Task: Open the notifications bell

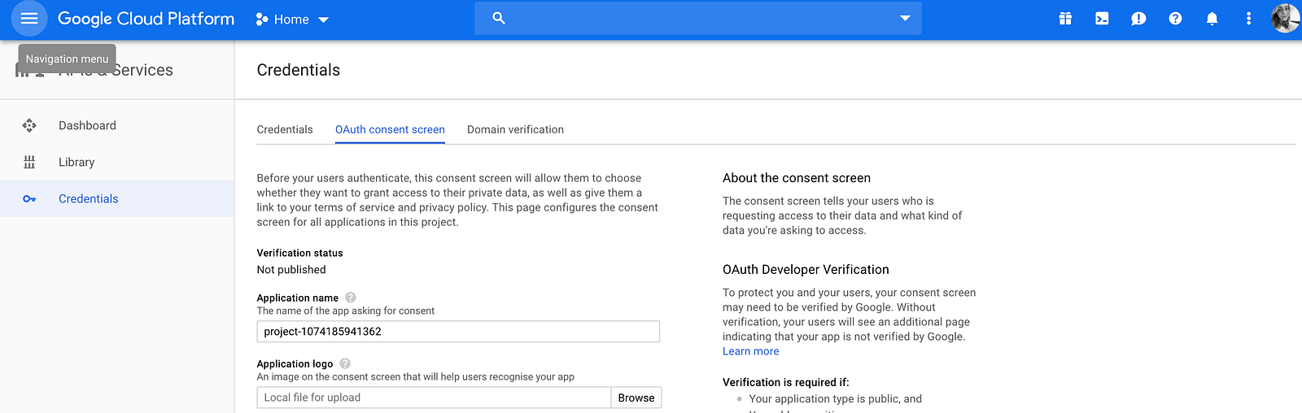Action: (x=1212, y=18)
